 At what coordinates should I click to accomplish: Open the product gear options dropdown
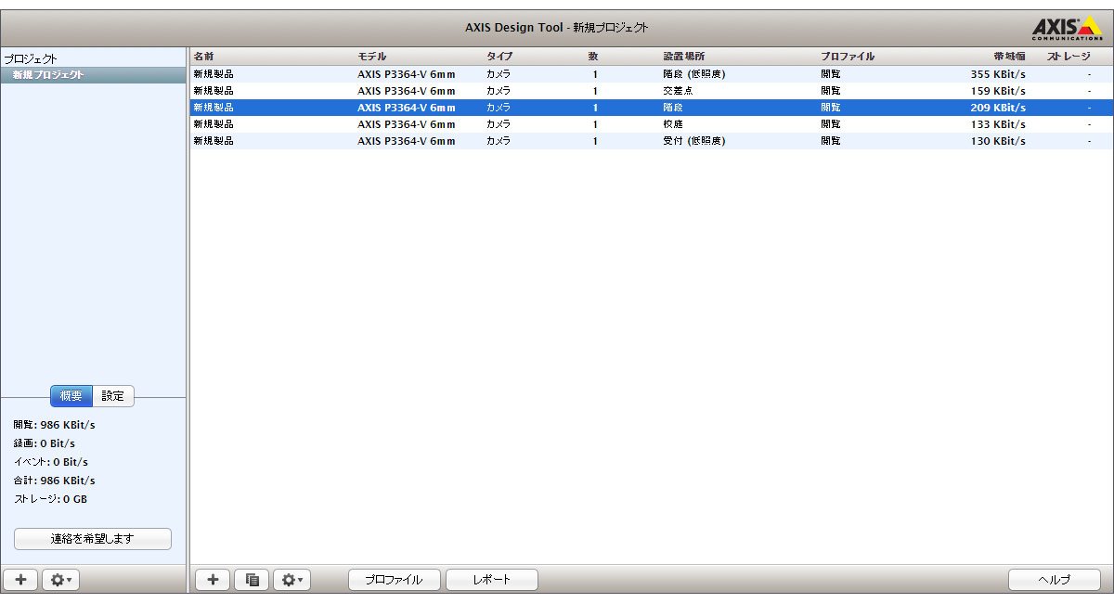coord(291,580)
